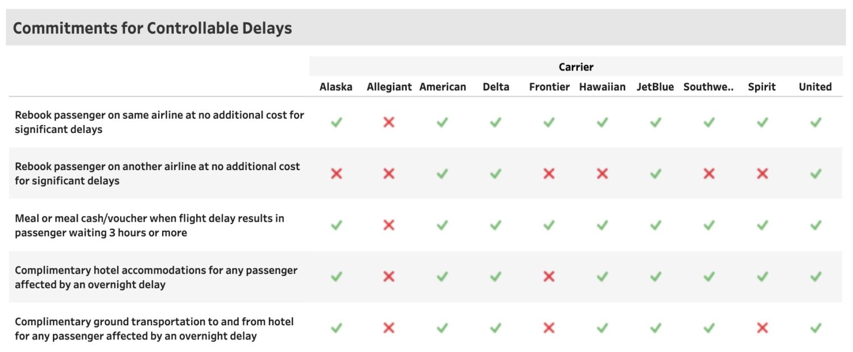853x352 pixels.
Task: Click Frontier's red X for ground transportation
Action: pyautogui.click(x=549, y=328)
